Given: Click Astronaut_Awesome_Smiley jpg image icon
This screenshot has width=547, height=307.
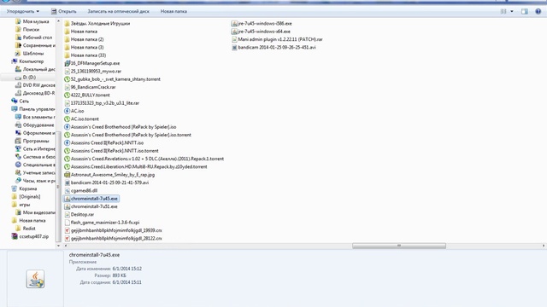Looking at the screenshot, I should (x=67, y=175).
